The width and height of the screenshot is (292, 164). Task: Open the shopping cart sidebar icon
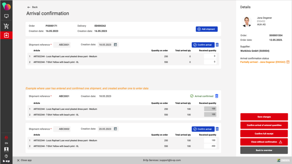coord(6,26)
